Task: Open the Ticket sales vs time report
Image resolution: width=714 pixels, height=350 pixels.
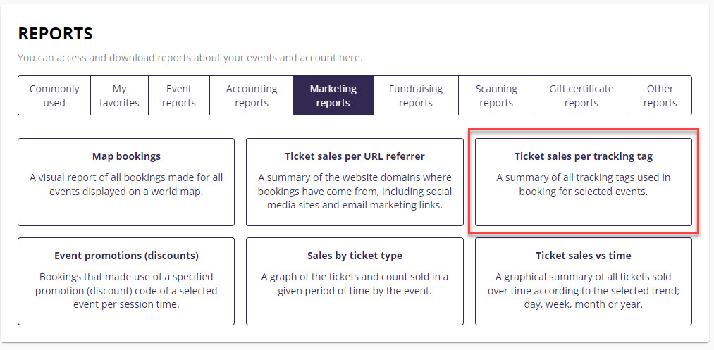Action: [584, 256]
